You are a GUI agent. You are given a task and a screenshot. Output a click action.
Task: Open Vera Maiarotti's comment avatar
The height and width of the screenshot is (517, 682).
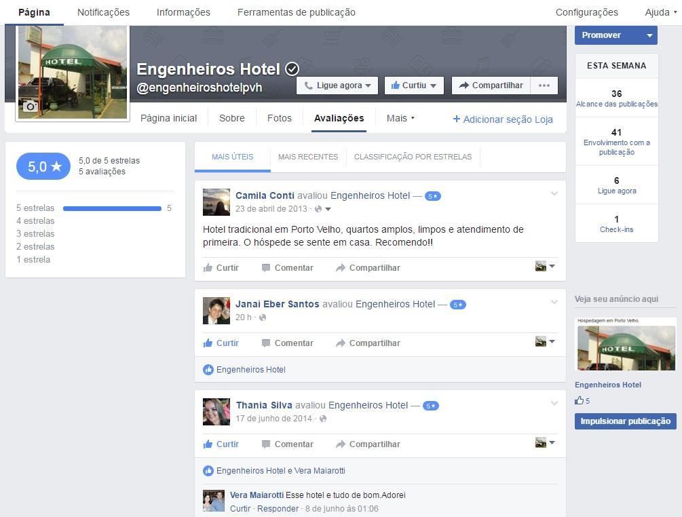[214, 501]
